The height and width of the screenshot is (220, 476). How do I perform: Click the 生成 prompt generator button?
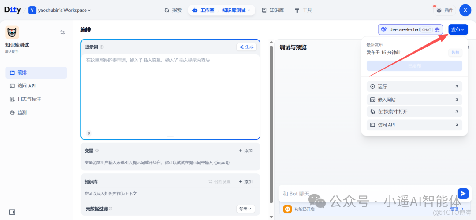[x=246, y=47]
